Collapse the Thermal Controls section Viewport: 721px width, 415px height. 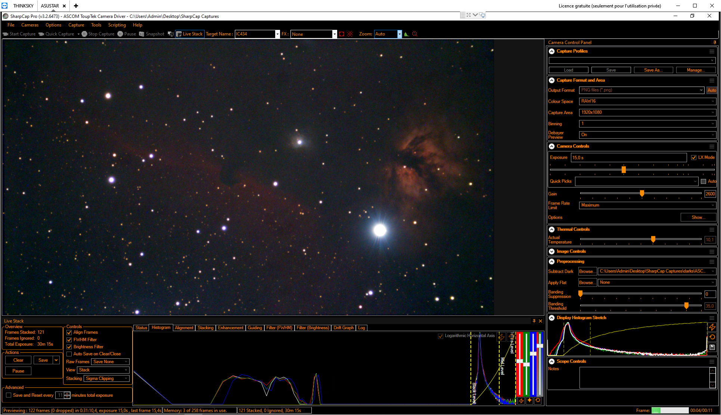(551, 230)
